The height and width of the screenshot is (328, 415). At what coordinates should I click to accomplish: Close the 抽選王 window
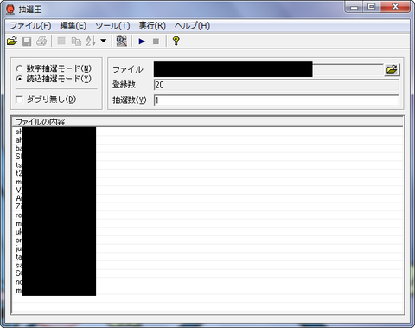pyautogui.click(x=395, y=7)
